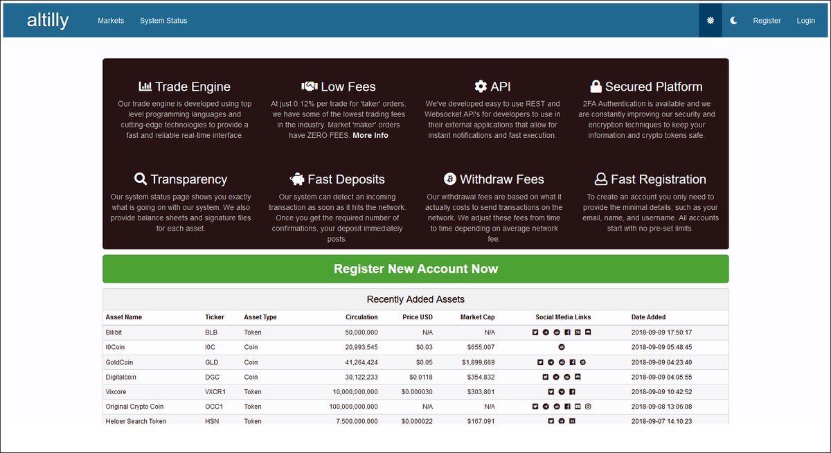The width and height of the screenshot is (831, 453).
Task: Click the $0.0118 price value
Action: coord(420,377)
